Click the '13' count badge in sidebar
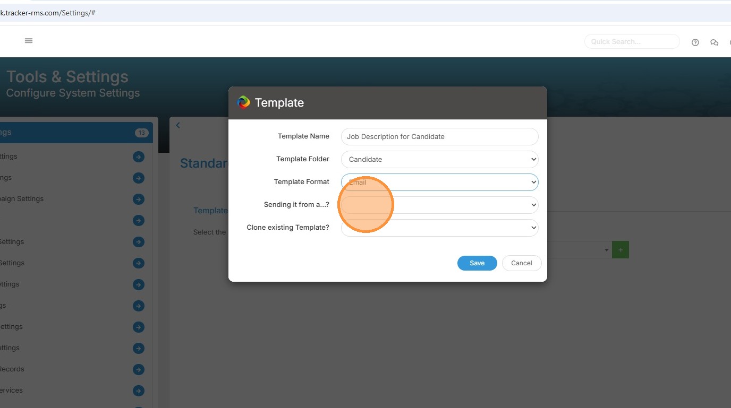This screenshot has height=408, width=731. (x=141, y=133)
